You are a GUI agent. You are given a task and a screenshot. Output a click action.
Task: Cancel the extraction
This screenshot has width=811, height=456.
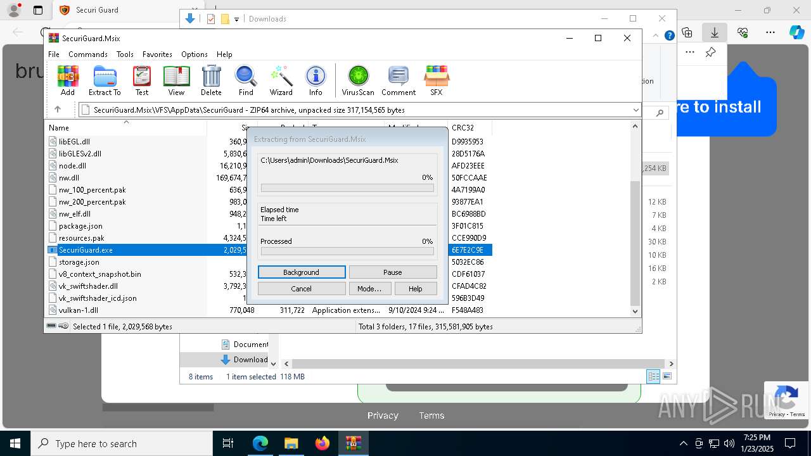[302, 289]
